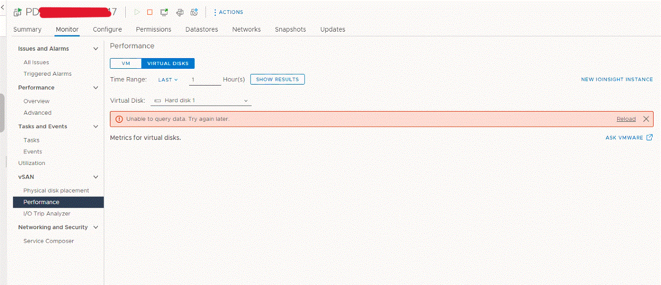Select the Monitor tab

(x=67, y=29)
